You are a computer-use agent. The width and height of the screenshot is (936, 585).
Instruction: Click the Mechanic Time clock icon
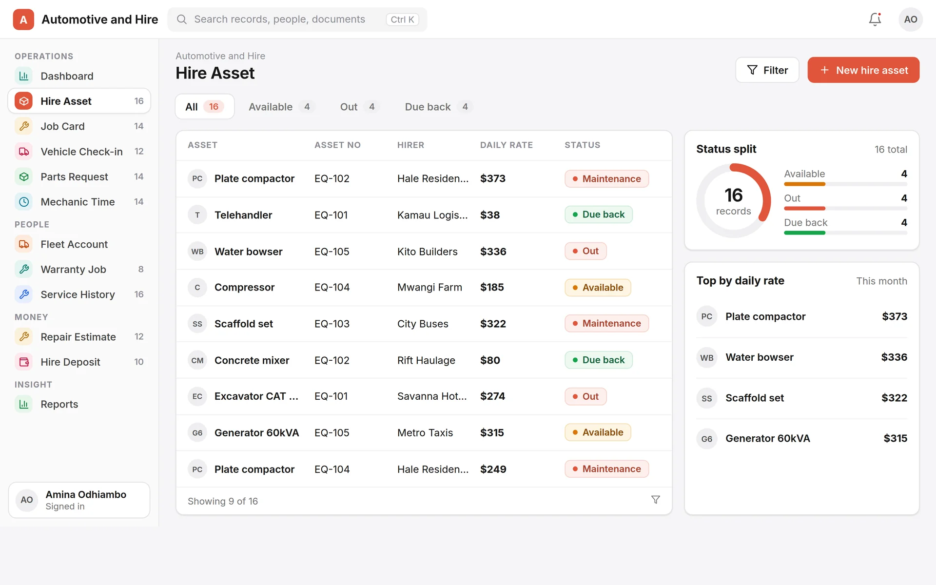[24, 202]
